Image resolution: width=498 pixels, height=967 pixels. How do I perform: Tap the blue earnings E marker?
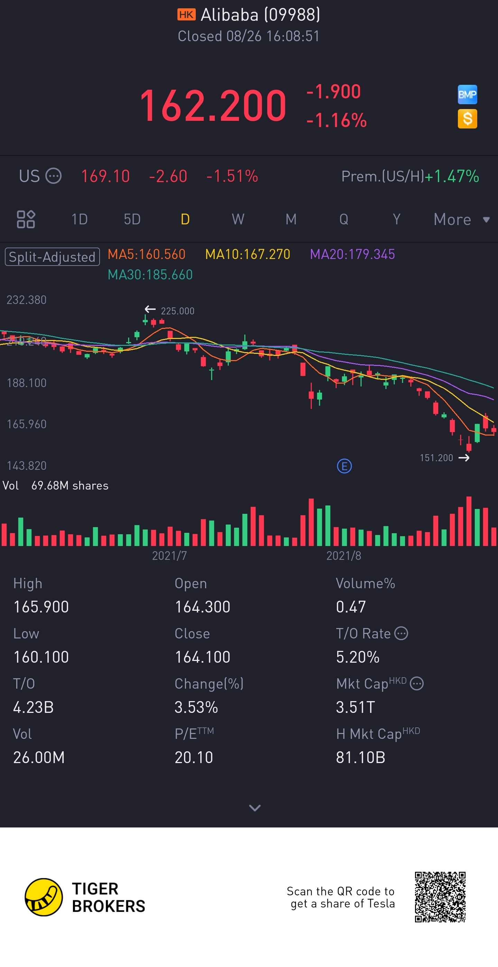344,466
